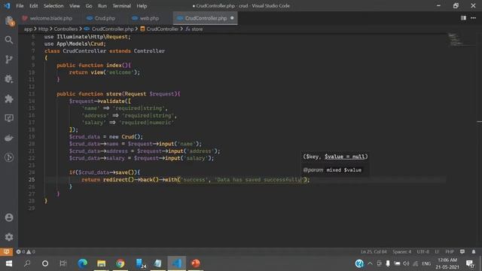The image size is (482, 271).
Task: Open the Windows Start menu
Action: 8,263
